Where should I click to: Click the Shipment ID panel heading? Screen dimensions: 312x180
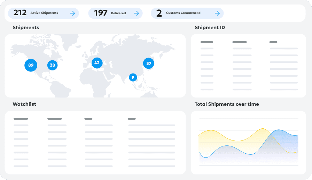pos(210,27)
